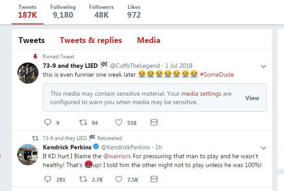Viewport: 284px width, 191px height.
Task: Show the 9,180 Following list
Action: 63,11
